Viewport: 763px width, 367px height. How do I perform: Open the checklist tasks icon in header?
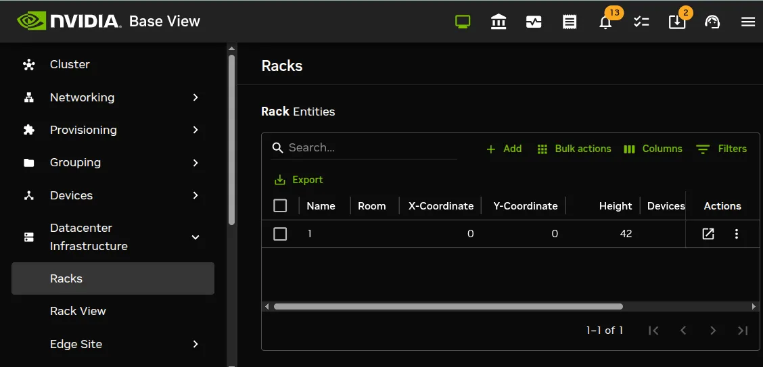pyautogui.click(x=641, y=22)
